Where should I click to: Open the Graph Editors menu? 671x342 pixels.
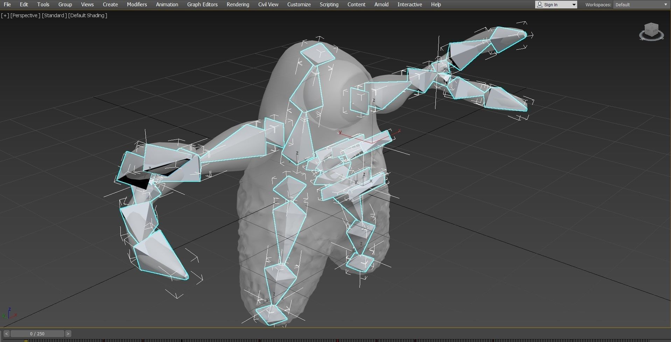pos(202,5)
